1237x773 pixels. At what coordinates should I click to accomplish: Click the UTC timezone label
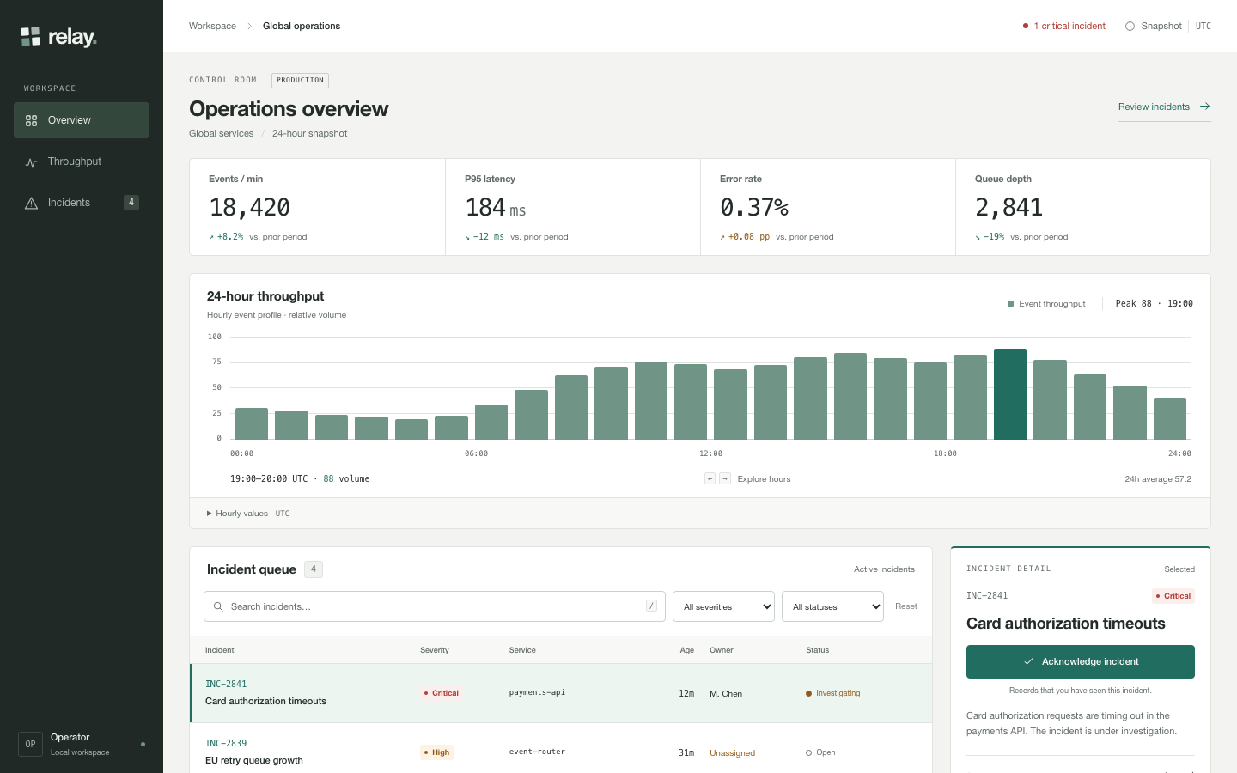click(1203, 26)
